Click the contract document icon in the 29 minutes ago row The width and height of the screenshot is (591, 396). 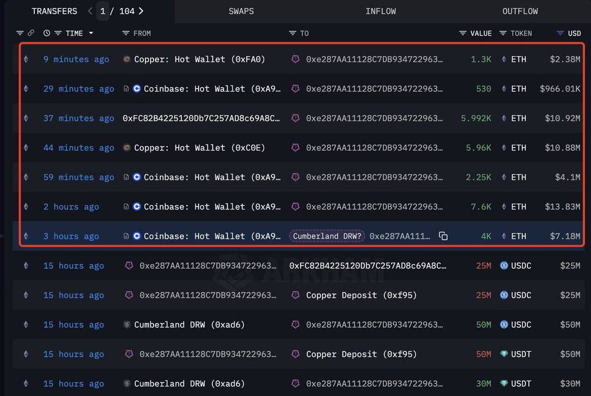point(126,89)
